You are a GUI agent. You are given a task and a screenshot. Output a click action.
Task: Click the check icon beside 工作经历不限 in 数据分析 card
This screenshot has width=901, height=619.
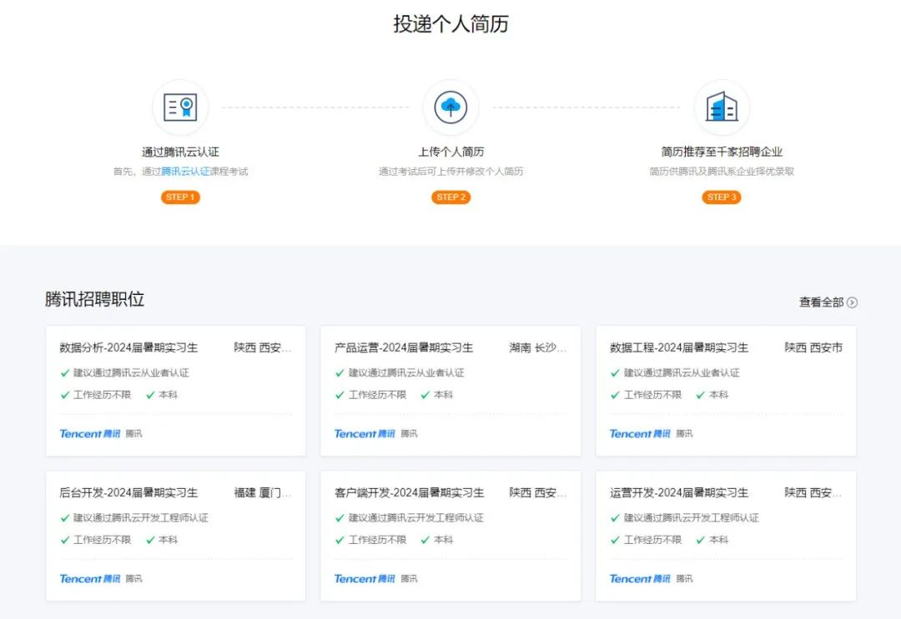point(65,395)
